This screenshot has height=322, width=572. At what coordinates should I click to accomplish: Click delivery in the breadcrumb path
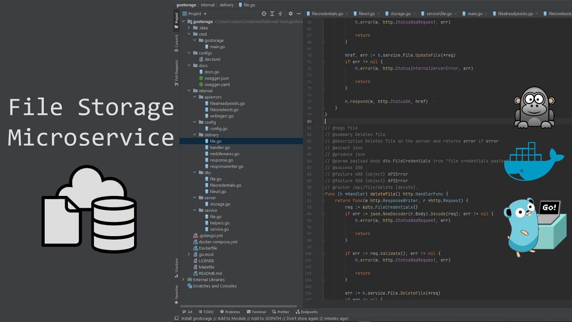pos(227,5)
